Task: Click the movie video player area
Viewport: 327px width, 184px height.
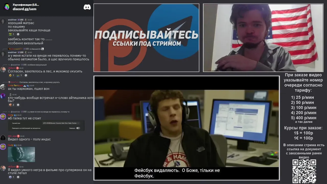Action: pos(187,128)
